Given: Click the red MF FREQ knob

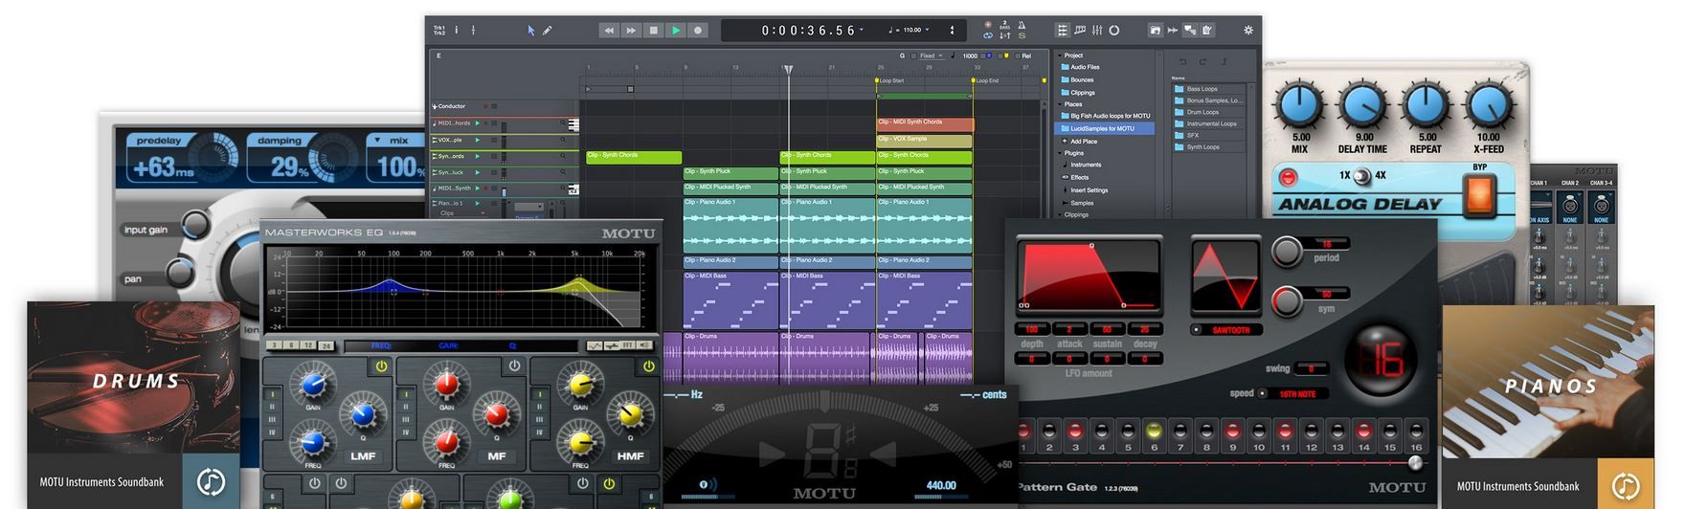Looking at the screenshot, I should click(447, 443).
